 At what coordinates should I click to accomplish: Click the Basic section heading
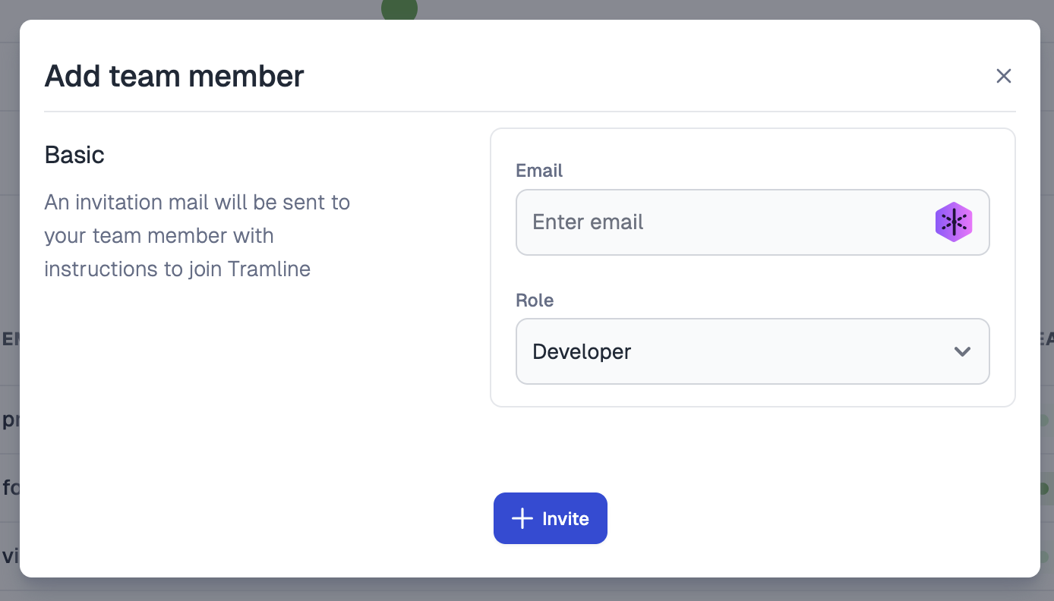[74, 155]
